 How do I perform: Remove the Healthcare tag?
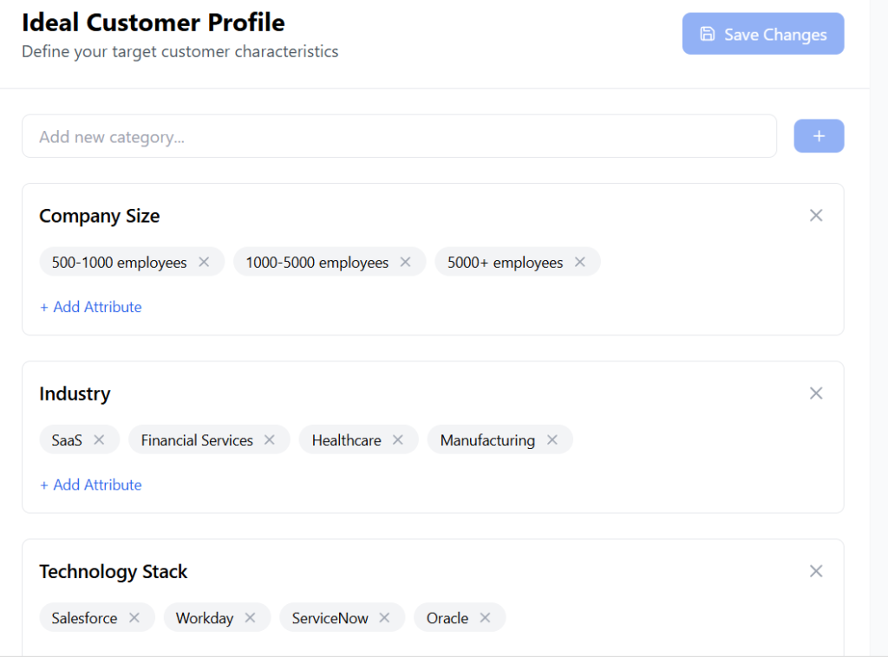[398, 439]
